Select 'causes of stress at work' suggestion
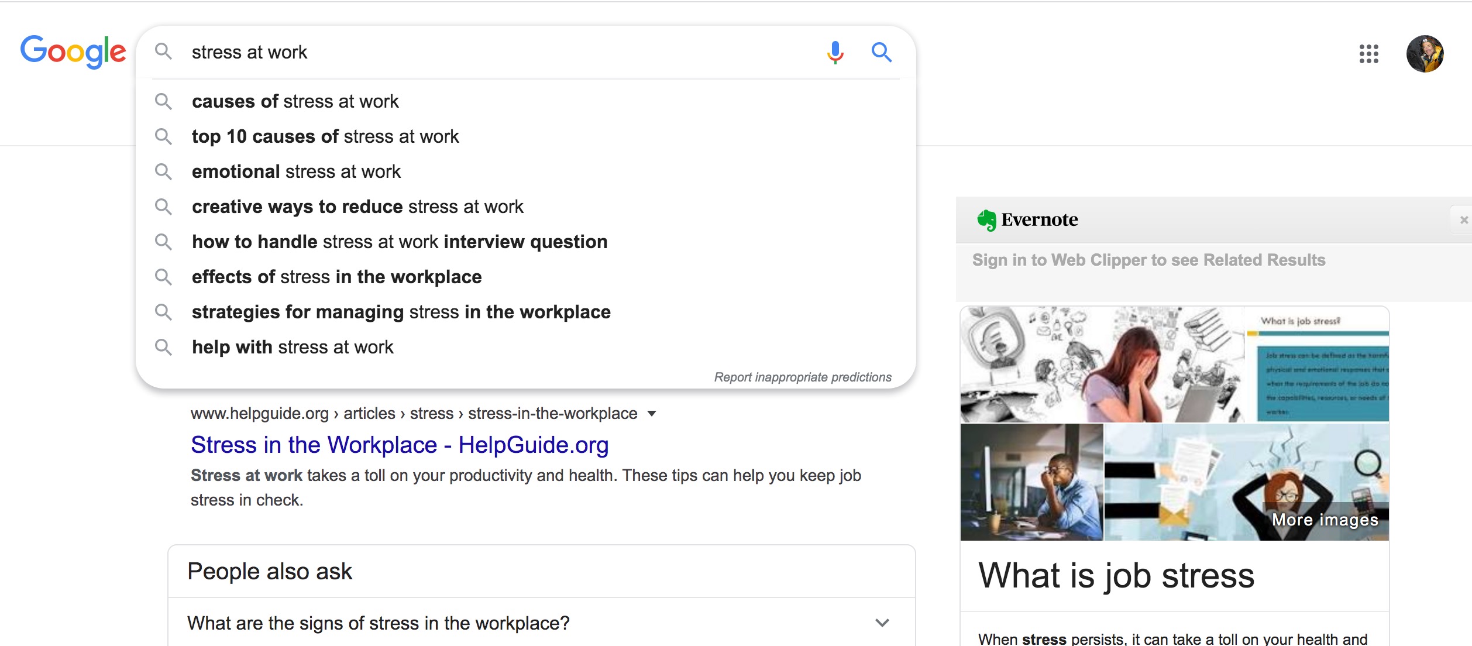The image size is (1472, 646). (295, 101)
